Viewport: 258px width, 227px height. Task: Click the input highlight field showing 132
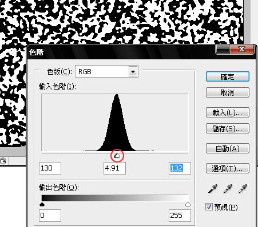[x=180, y=168]
